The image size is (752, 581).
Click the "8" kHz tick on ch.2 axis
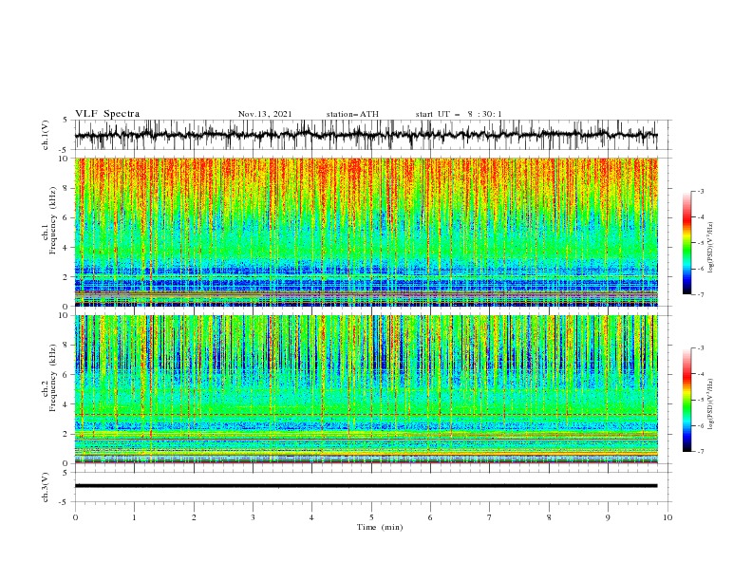pyautogui.click(x=66, y=346)
